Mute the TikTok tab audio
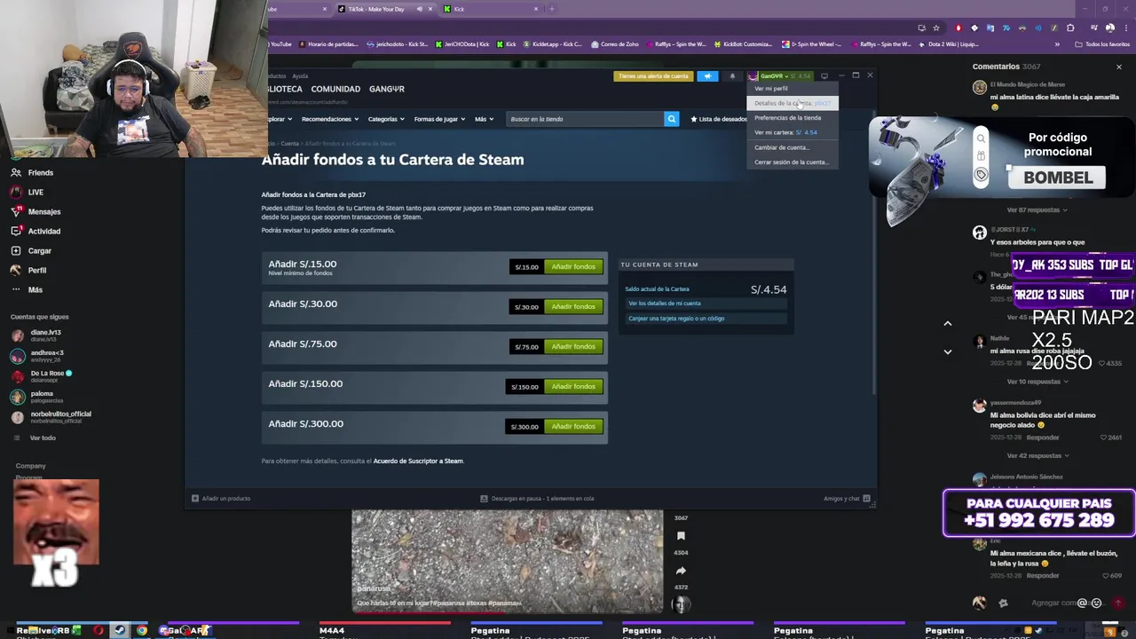This screenshot has width=1136, height=639. point(420,9)
